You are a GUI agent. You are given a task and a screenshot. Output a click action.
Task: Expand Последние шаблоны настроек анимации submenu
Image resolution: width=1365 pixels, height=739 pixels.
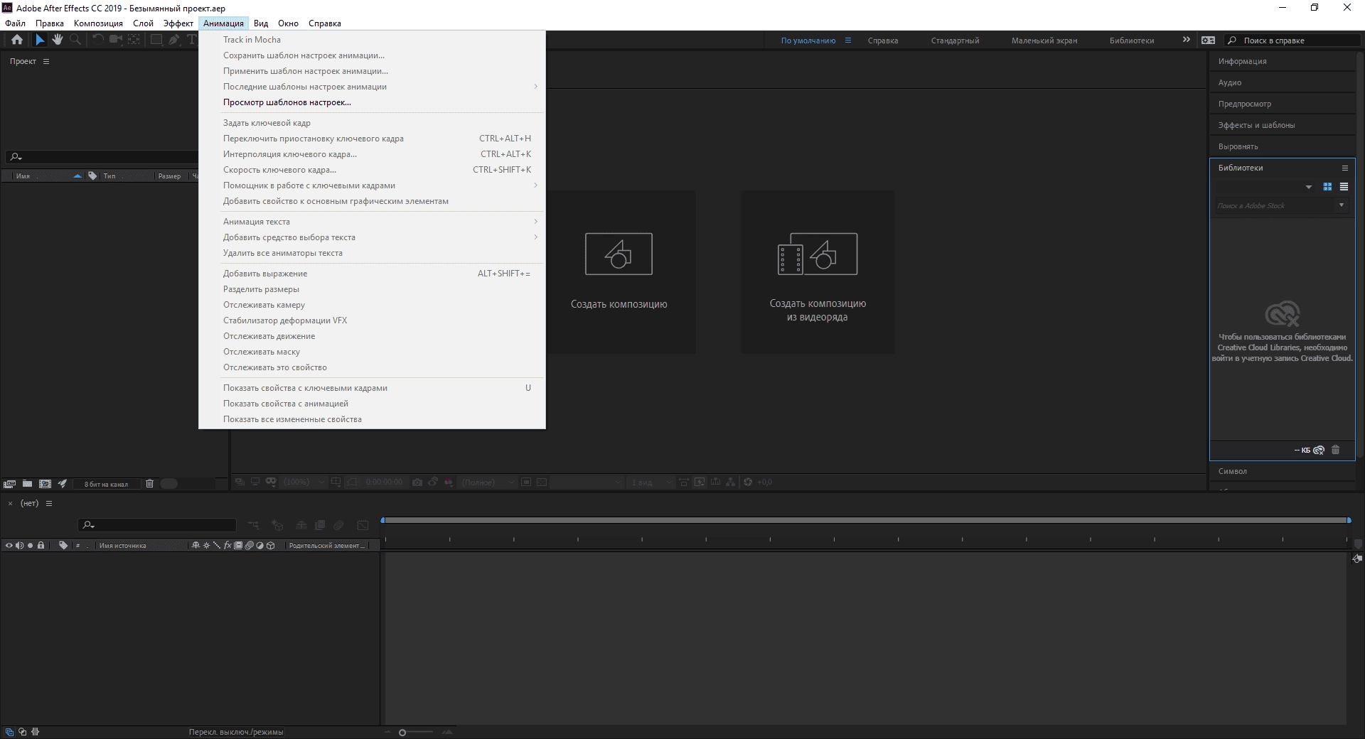pyautogui.click(x=372, y=87)
